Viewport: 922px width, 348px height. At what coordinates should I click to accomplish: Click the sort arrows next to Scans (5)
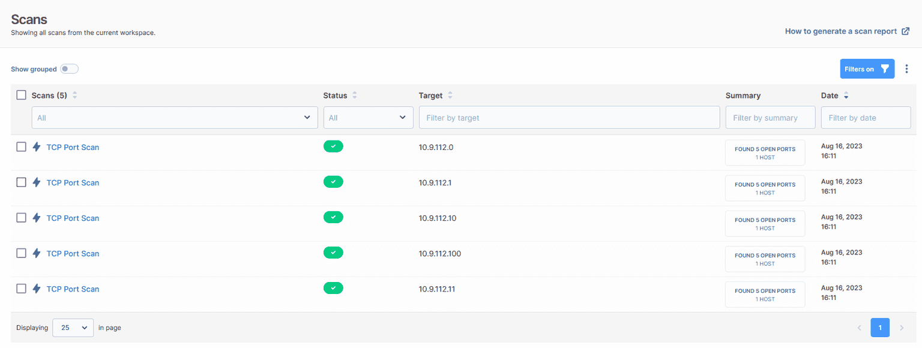[x=75, y=95]
